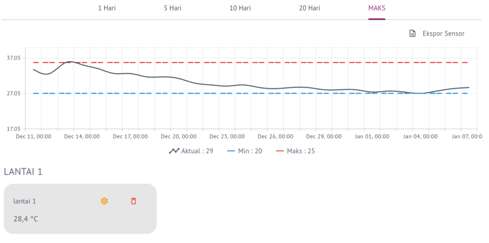489x243 pixels.
Task: Click the LANTAI 1 section heading
Action: (23, 171)
